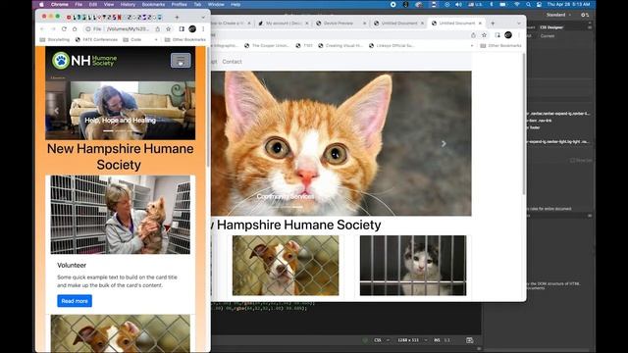
Task: Open The Cooper Union bookmark
Action: [x=267, y=46]
